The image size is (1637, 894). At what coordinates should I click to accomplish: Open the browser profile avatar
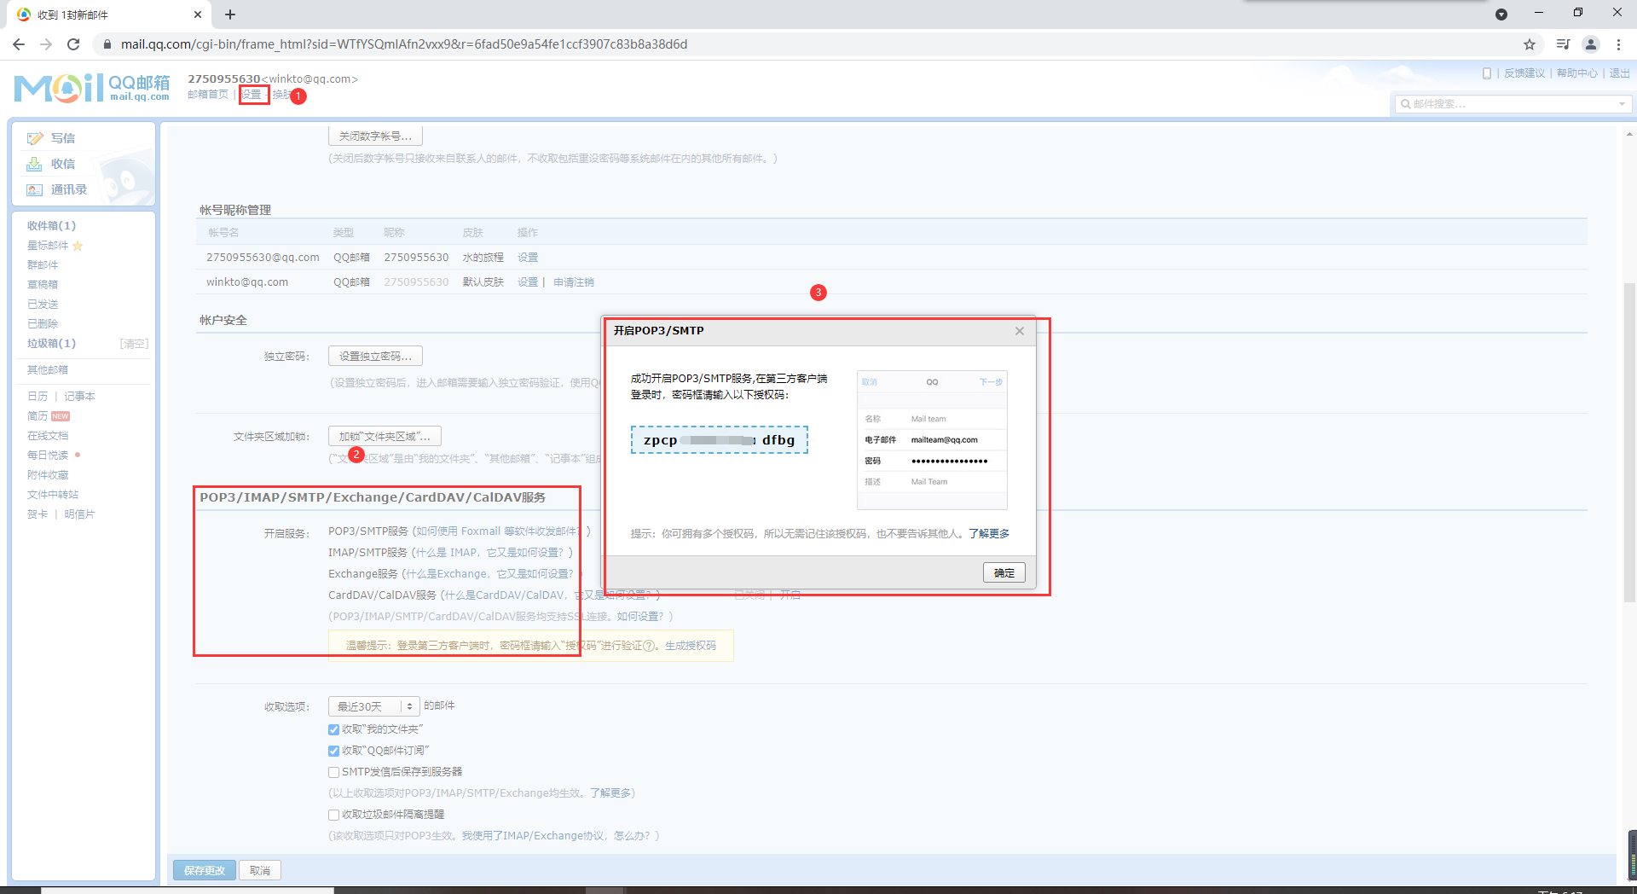coord(1591,44)
